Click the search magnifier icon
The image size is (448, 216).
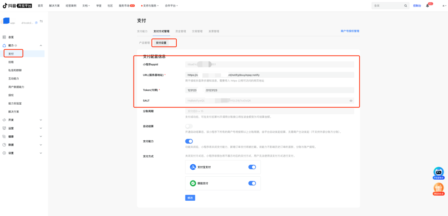coord(406,6)
